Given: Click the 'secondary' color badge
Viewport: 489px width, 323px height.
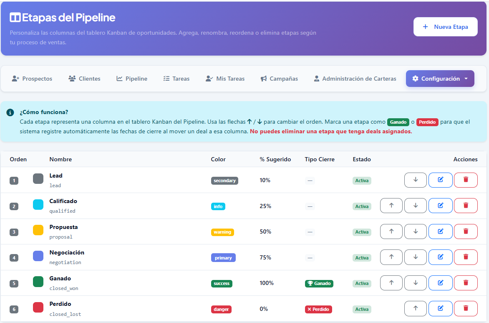Looking at the screenshot, I should pos(224,181).
